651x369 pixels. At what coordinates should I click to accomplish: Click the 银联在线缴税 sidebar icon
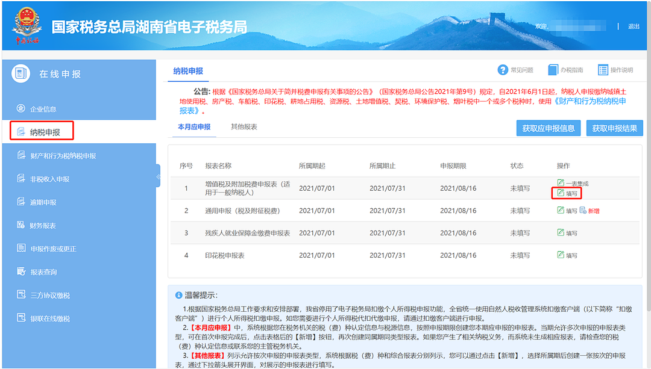[x=20, y=318]
